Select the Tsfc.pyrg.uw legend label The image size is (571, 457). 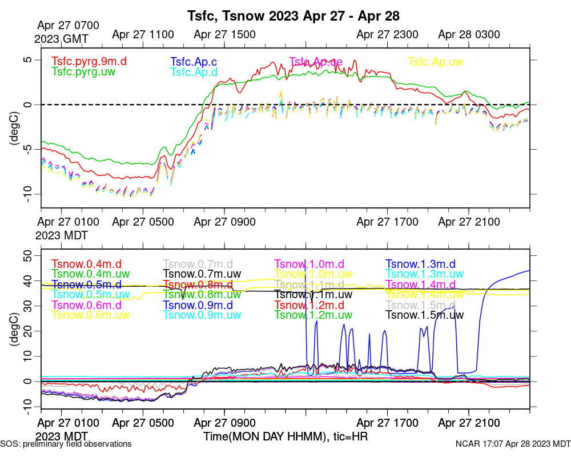coord(83,71)
